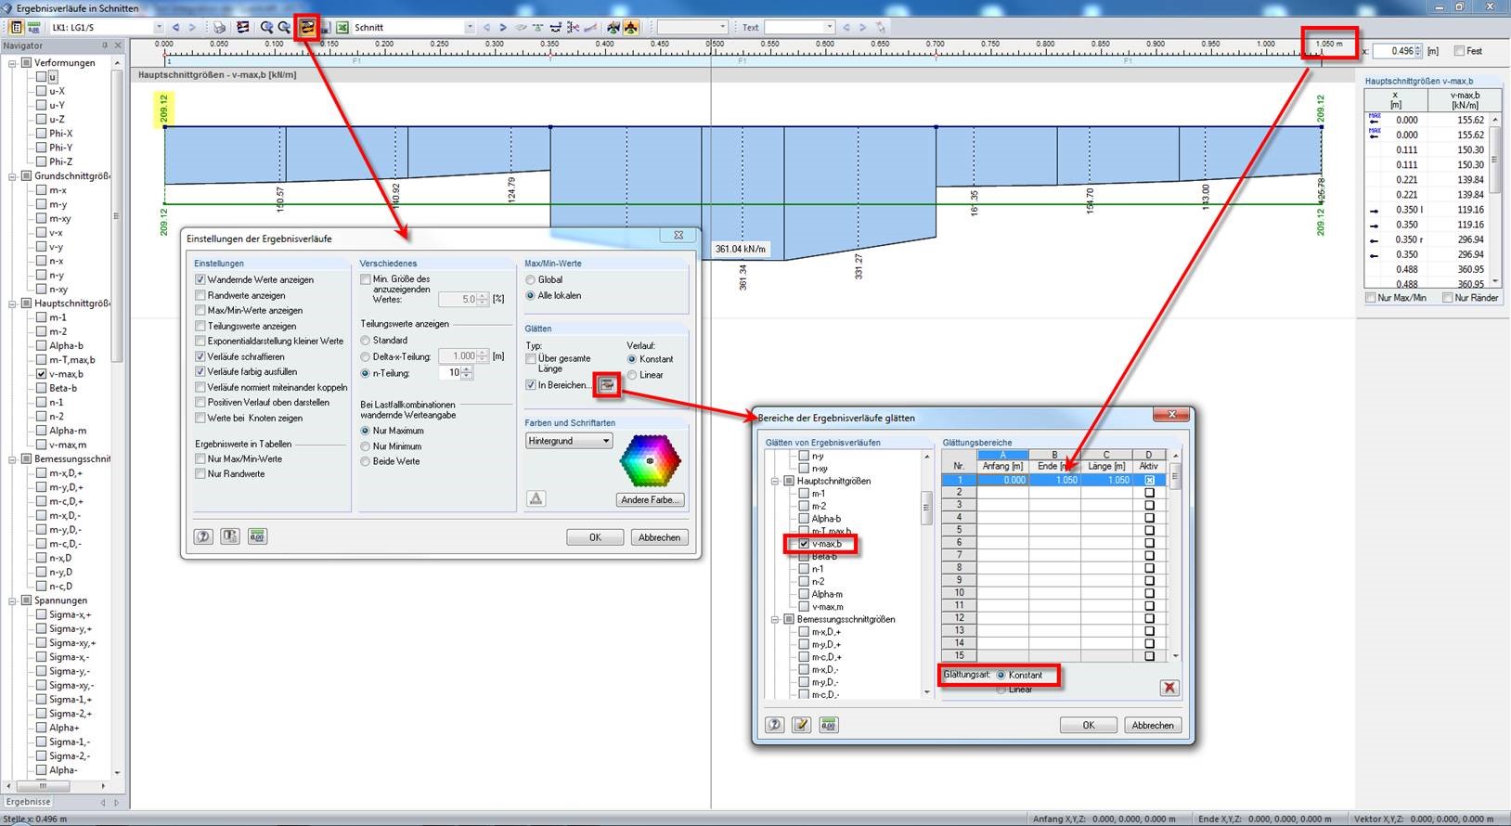Click next section arrow beside Schnitt dropdown

click(x=503, y=27)
